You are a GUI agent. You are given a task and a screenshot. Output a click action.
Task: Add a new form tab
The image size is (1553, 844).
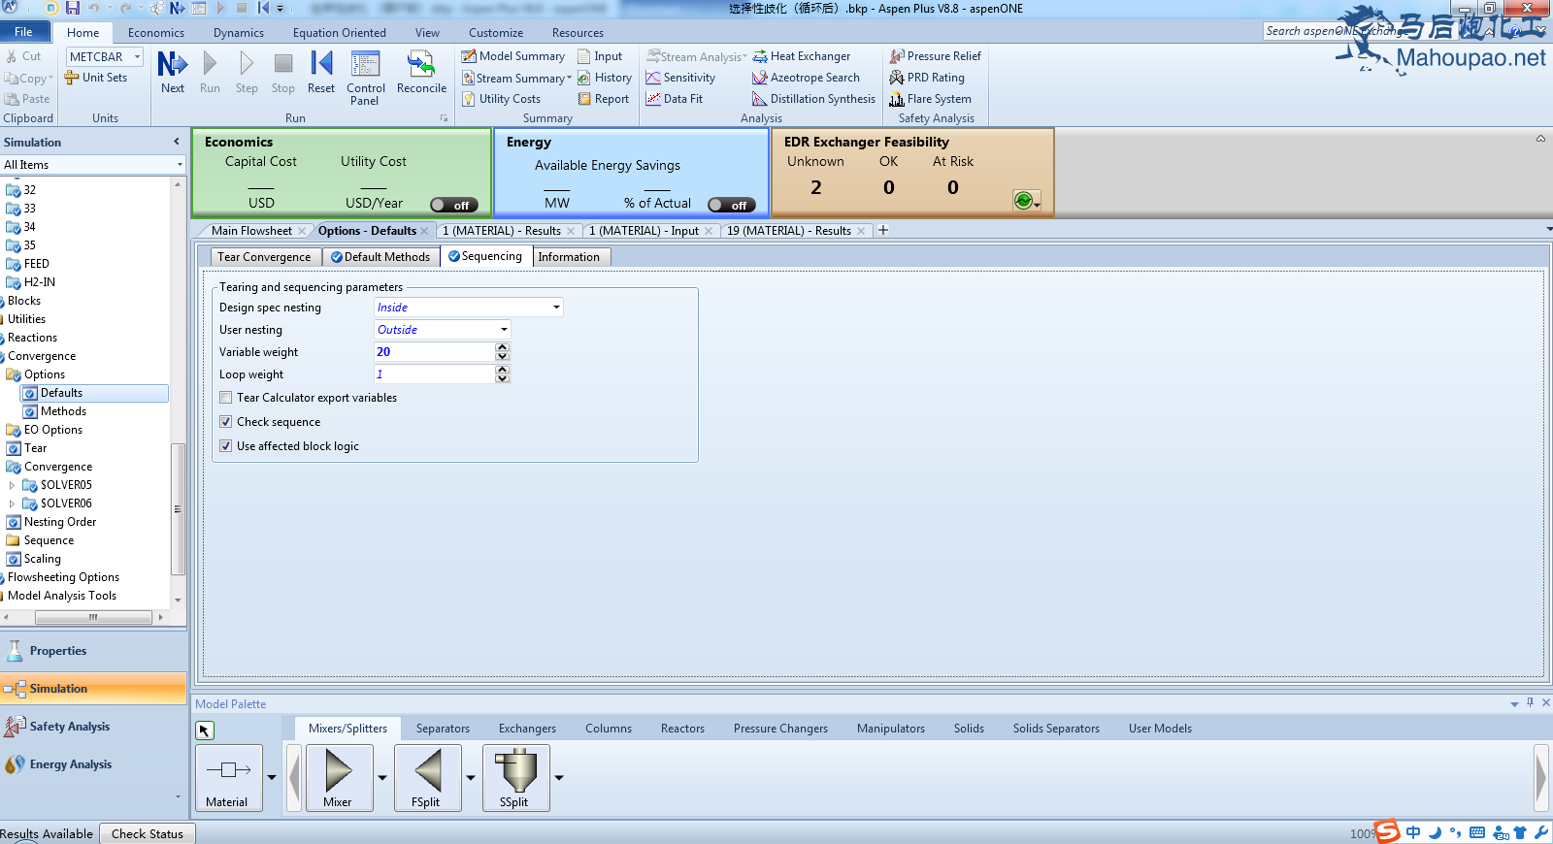883,230
